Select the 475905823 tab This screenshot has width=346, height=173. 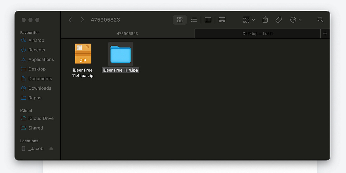pyautogui.click(x=127, y=34)
